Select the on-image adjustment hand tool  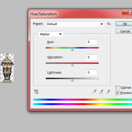point(36,91)
